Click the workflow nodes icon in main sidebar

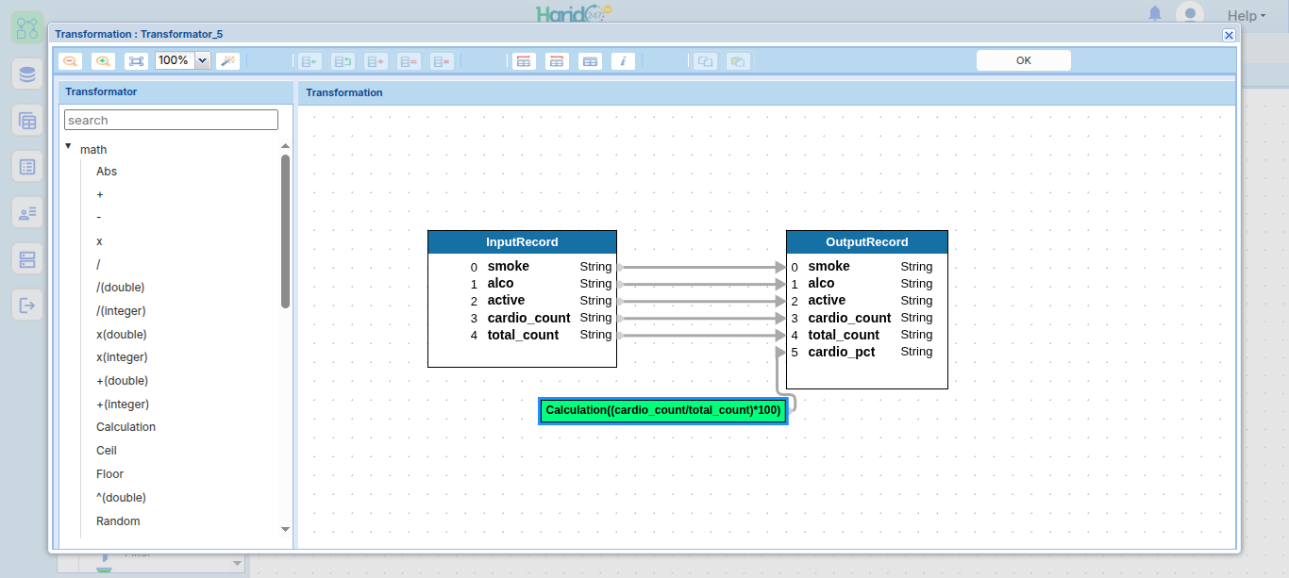27,26
